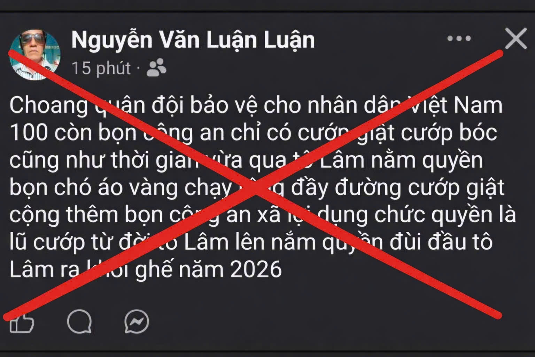Dismiss the post with the X icon

516,38
